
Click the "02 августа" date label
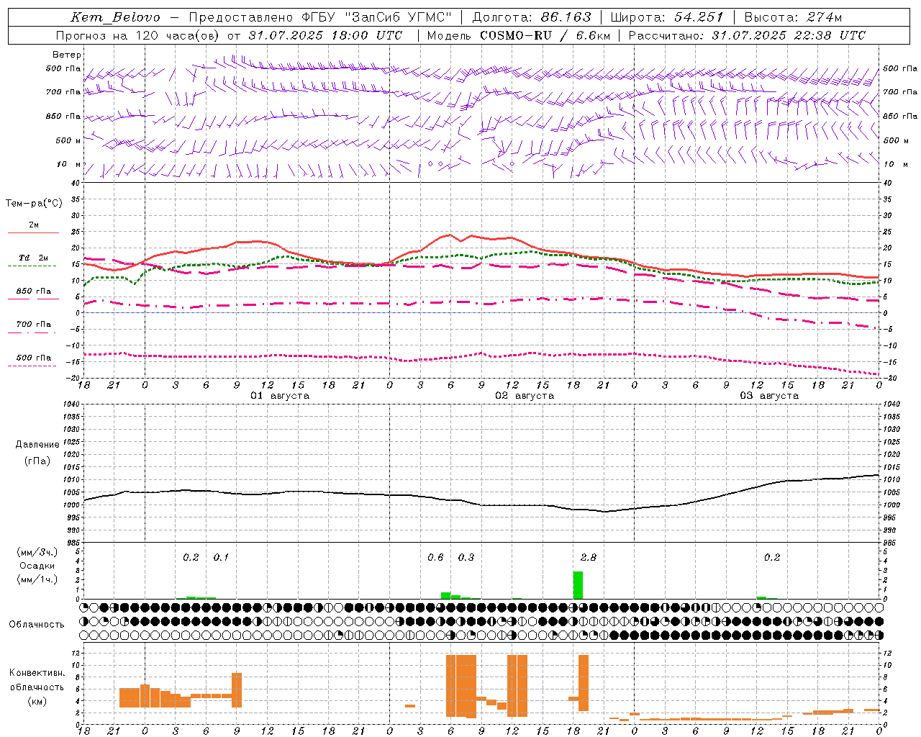(x=525, y=396)
